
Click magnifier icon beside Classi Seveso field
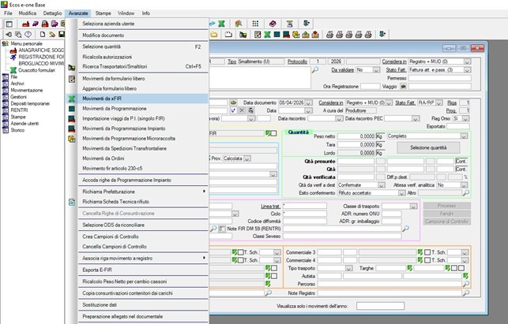[405, 229]
